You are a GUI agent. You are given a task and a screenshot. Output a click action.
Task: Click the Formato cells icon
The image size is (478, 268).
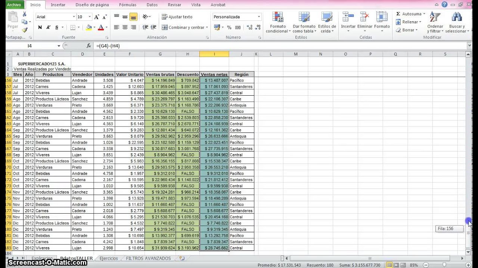coord(382,17)
